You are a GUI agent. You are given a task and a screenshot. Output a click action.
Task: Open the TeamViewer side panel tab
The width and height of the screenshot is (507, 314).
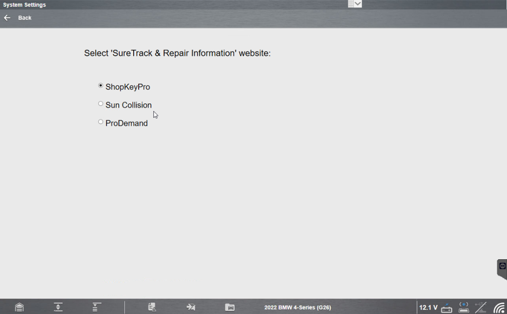[502, 269]
